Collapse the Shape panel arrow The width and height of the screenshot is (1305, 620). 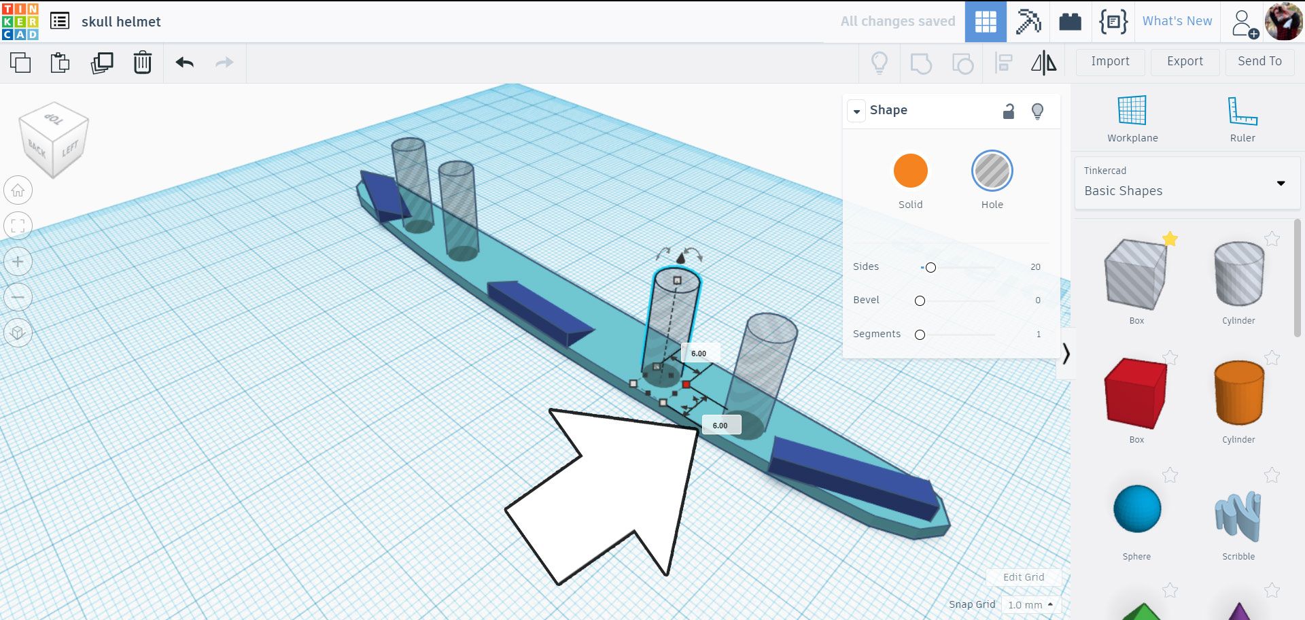click(856, 111)
